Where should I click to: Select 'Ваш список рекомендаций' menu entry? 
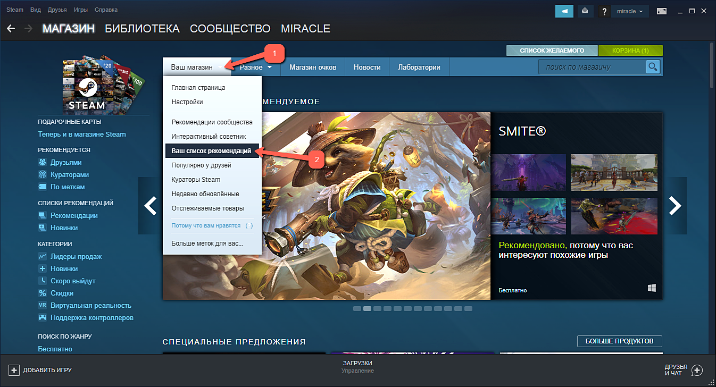211,151
